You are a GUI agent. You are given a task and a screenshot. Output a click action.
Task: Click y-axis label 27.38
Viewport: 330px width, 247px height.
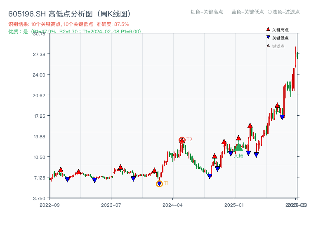pyautogui.click(x=39, y=54)
